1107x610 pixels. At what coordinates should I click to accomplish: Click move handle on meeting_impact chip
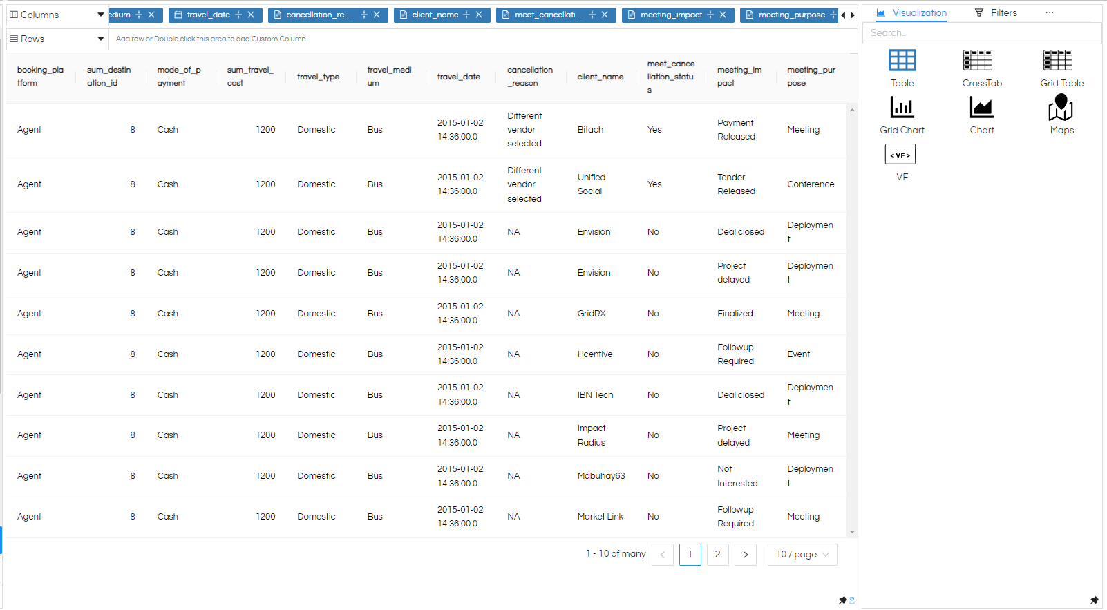(710, 15)
